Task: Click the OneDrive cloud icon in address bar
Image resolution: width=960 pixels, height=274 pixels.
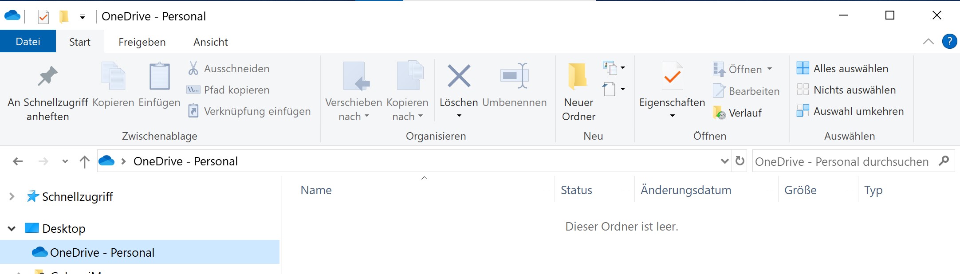Action: pos(106,160)
